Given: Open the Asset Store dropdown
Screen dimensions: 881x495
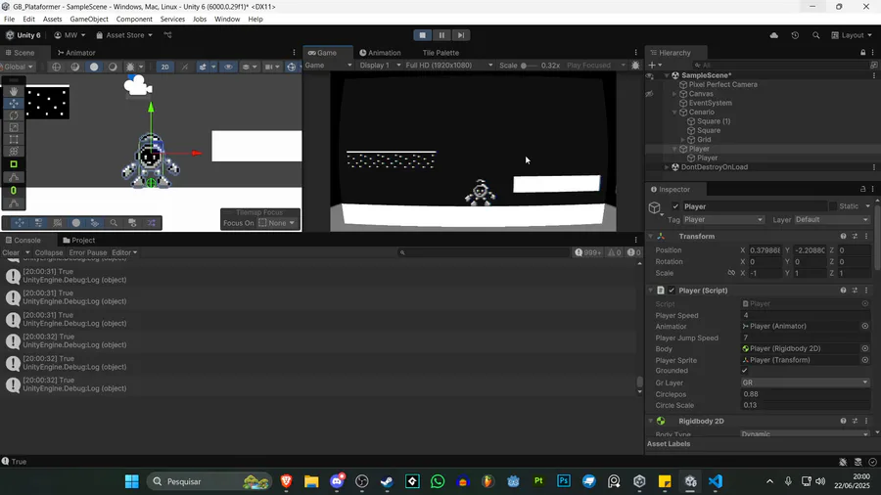Looking at the screenshot, I should 124,35.
